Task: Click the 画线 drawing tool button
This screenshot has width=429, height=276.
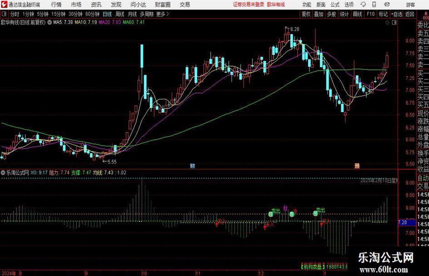Action: click(x=358, y=14)
